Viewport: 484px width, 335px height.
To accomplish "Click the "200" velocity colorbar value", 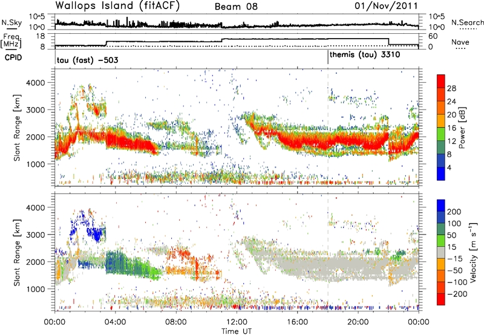I will click(454, 212).
